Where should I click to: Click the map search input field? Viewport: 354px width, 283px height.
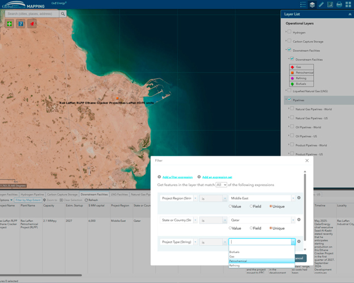coord(32,14)
